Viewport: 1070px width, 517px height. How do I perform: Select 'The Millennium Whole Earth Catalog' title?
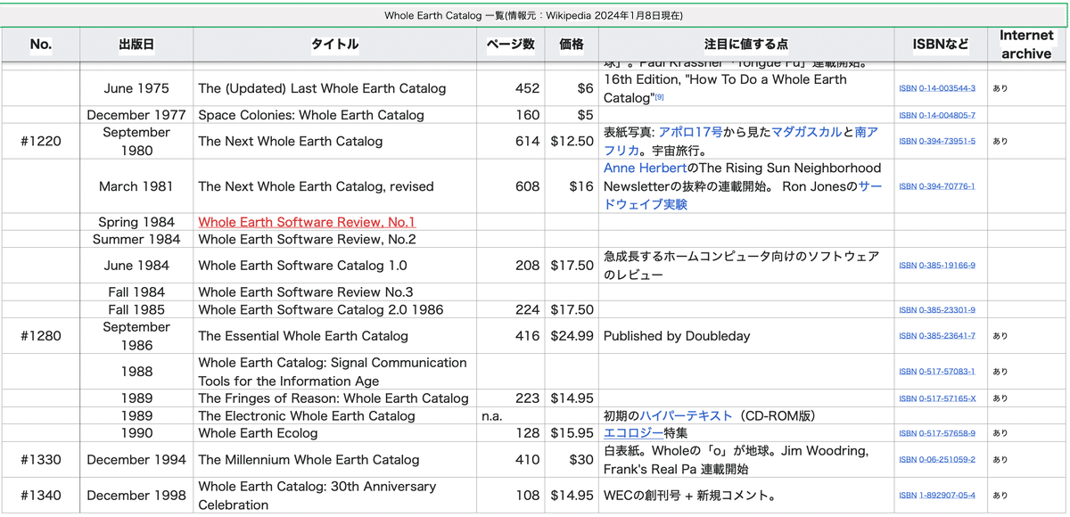click(309, 460)
